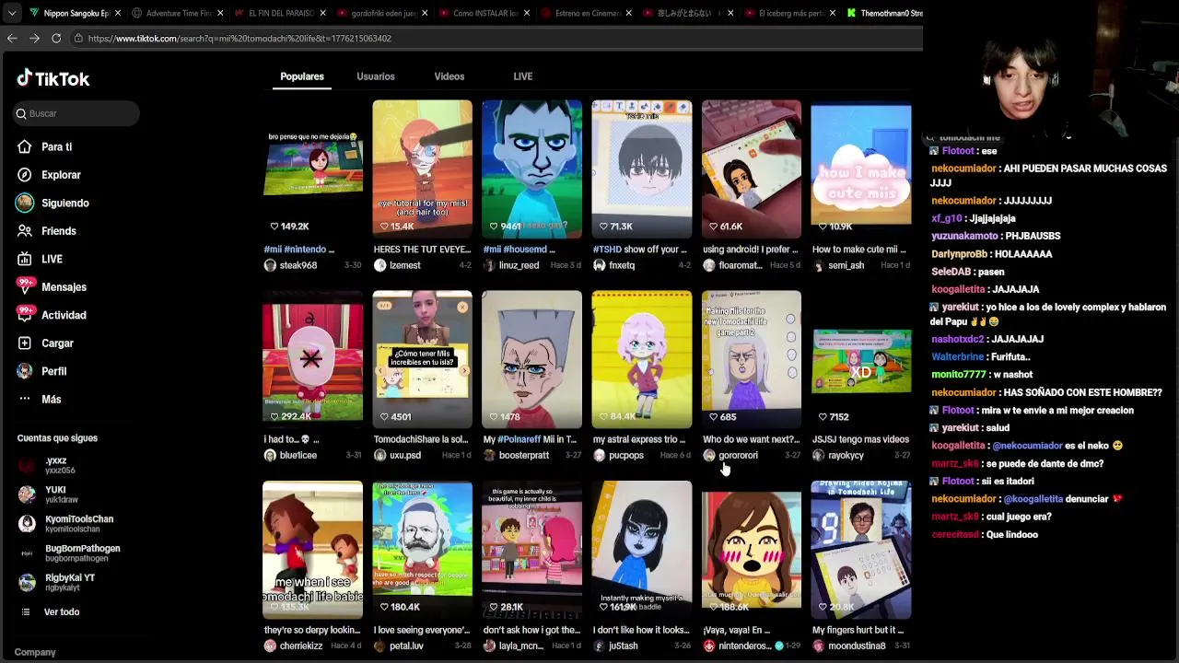Viewport: 1179px width, 663px height.
Task: Click browser forward arrow
Action: click(x=34, y=38)
